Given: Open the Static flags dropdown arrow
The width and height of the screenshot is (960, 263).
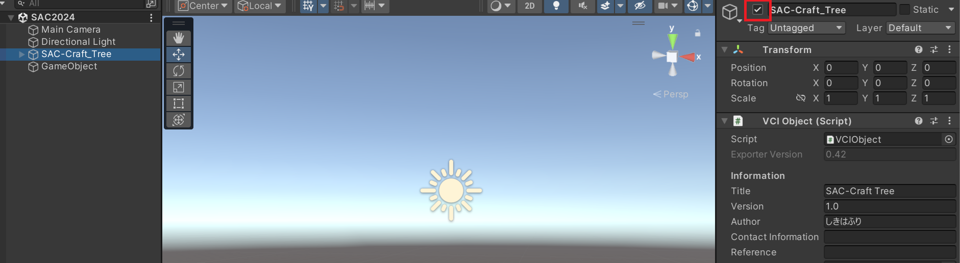Looking at the screenshot, I should pos(951,10).
